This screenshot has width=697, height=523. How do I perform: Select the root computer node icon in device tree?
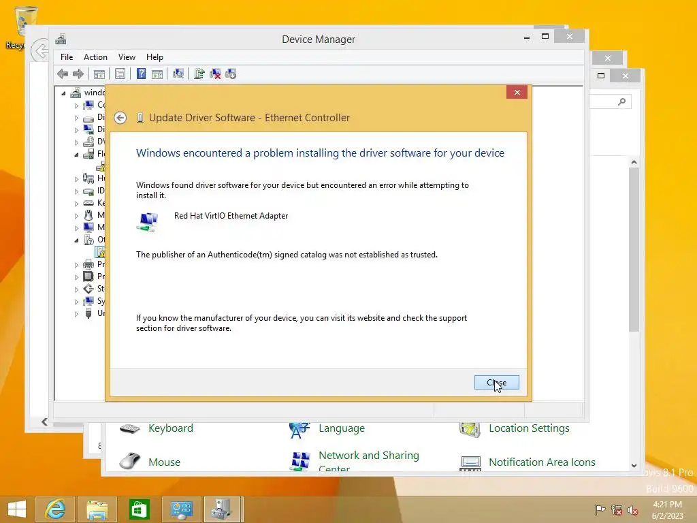pyautogui.click(x=76, y=93)
